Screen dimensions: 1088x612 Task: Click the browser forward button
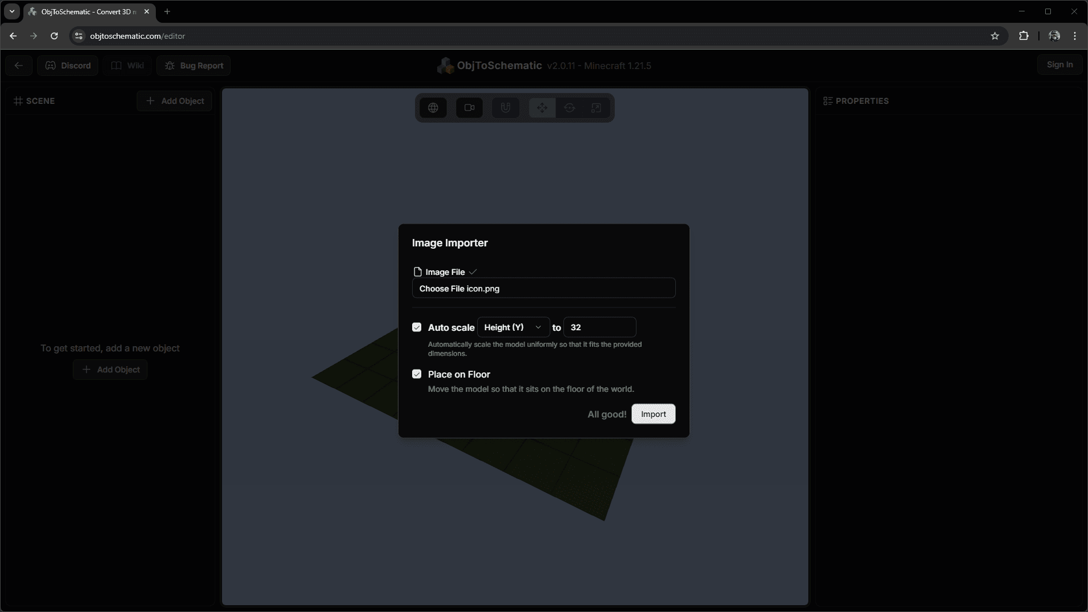pos(34,36)
